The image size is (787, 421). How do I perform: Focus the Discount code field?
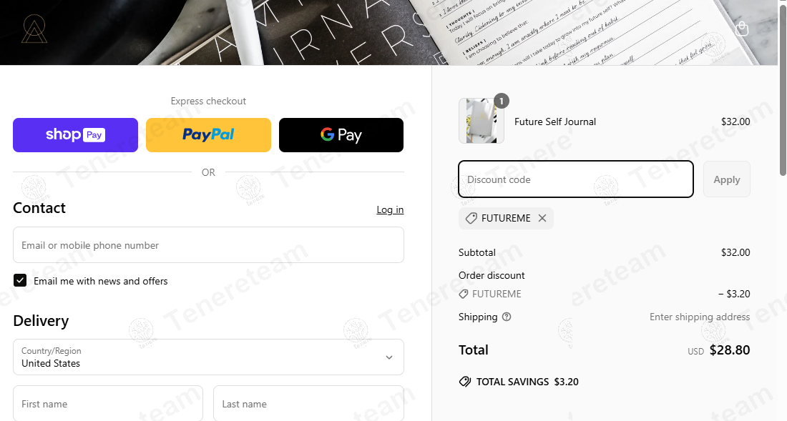coord(576,179)
